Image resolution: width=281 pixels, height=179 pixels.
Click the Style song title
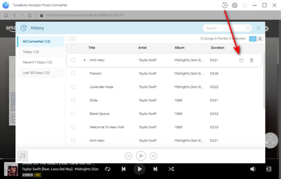(x=93, y=100)
